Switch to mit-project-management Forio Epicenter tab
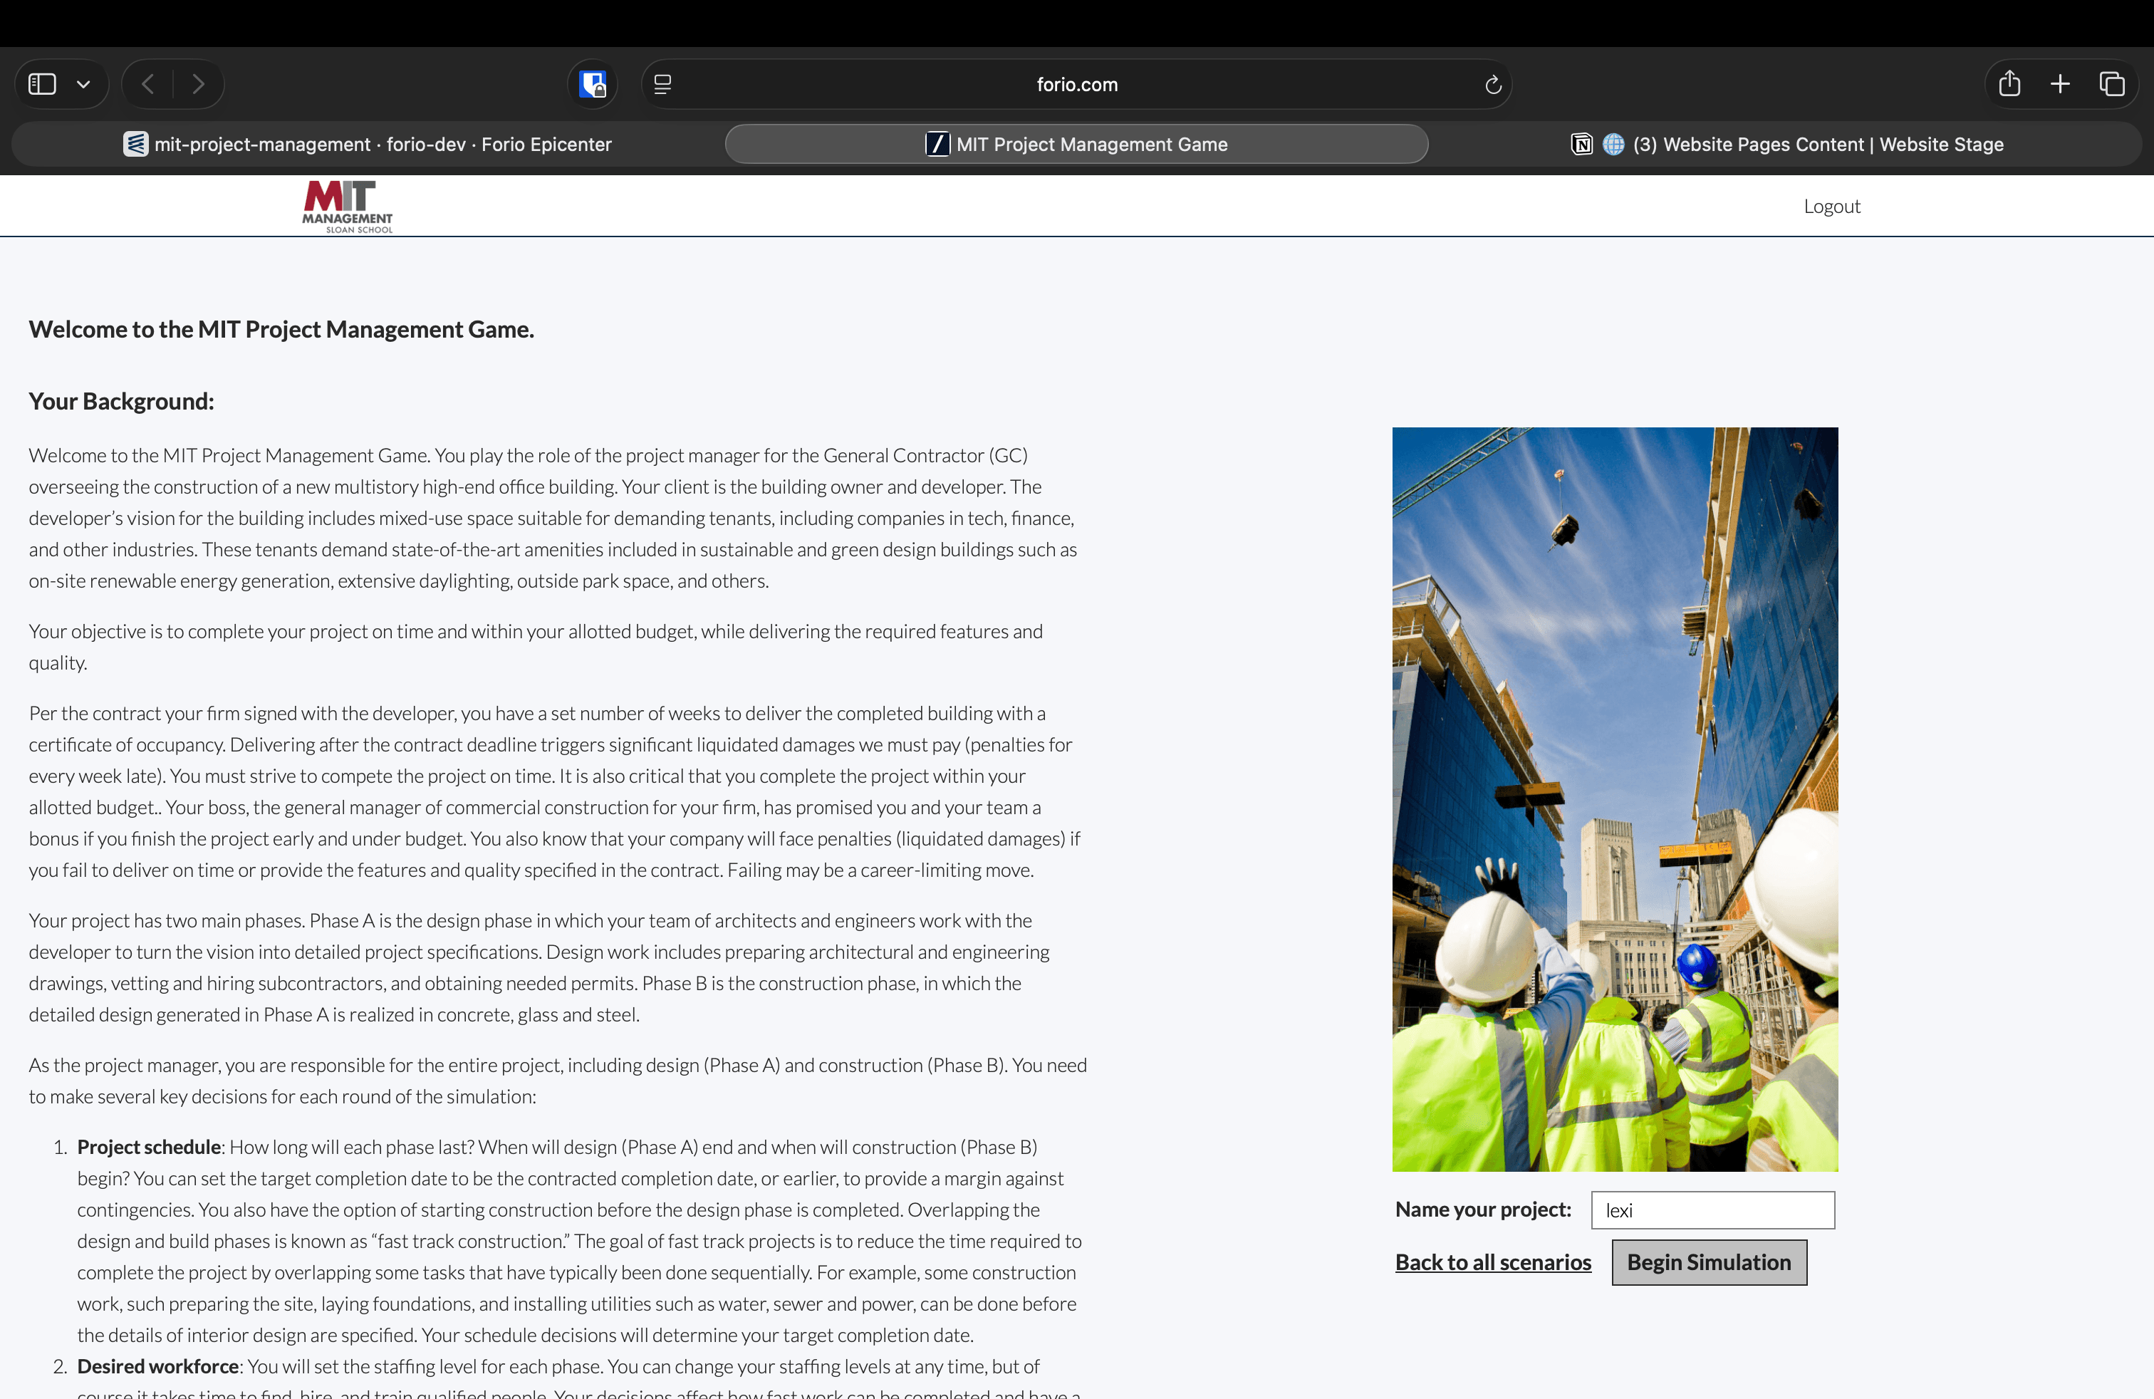This screenshot has height=1399, width=2154. click(368, 144)
